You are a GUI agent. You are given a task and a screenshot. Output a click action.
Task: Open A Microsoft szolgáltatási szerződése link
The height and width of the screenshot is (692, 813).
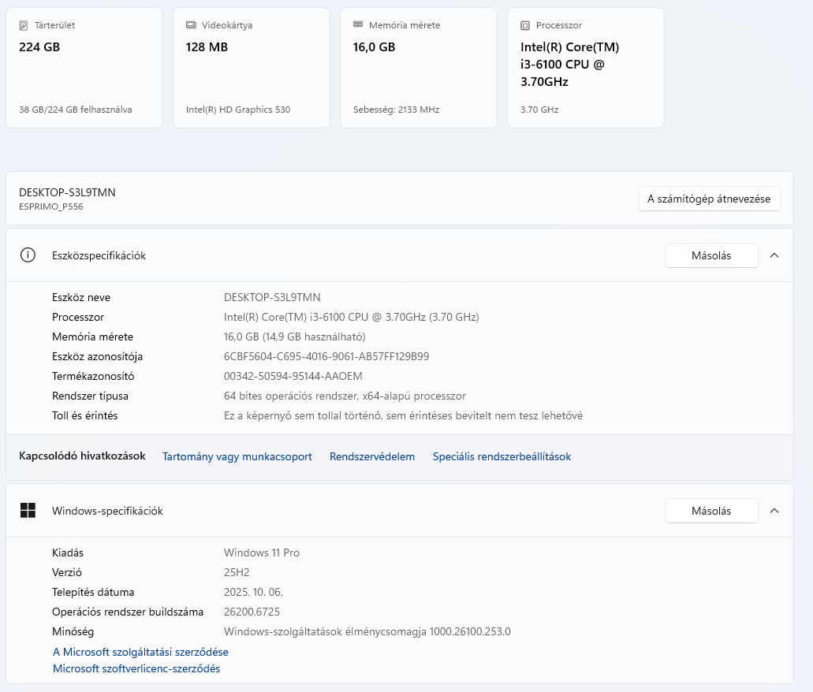tap(140, 652)
